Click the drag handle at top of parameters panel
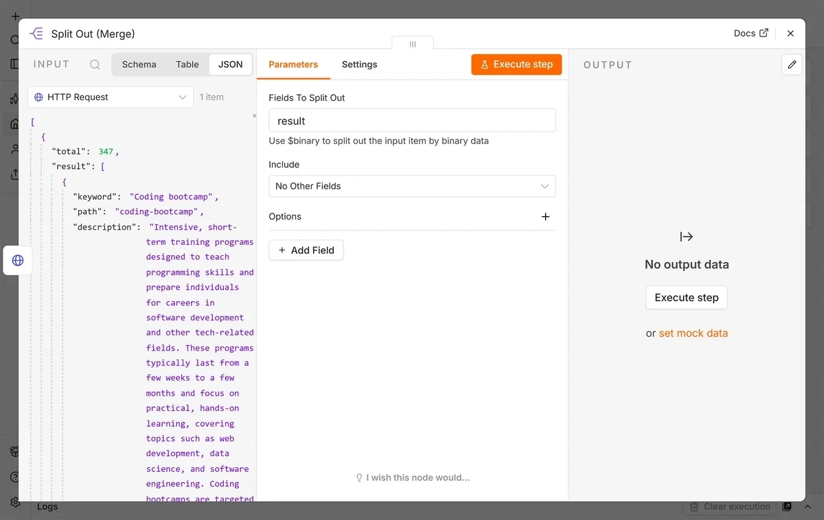Screen dimensions: 824x520 [413, 44]
